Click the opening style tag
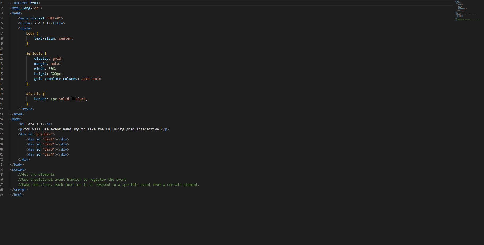Viewport: 484px width, 245px height. (x=25, y=28)
